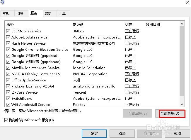Viewport: 191px width, 140px height.
Task: Toggle NVIDIA Display Container LS checkbox
Action: click(x=8, y=74)
